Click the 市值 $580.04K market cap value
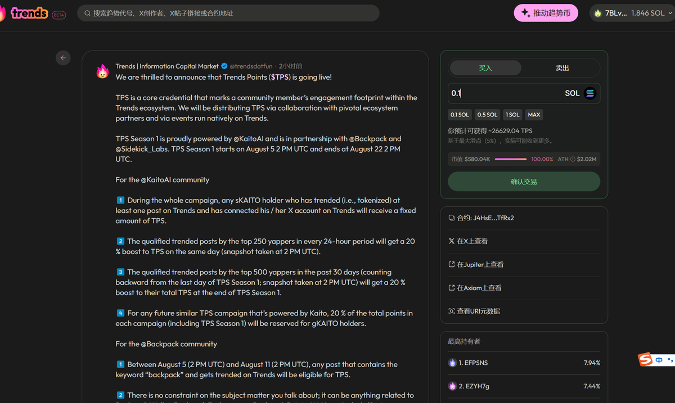The width and height of the screenshot is (675, 403). (471, 159)
